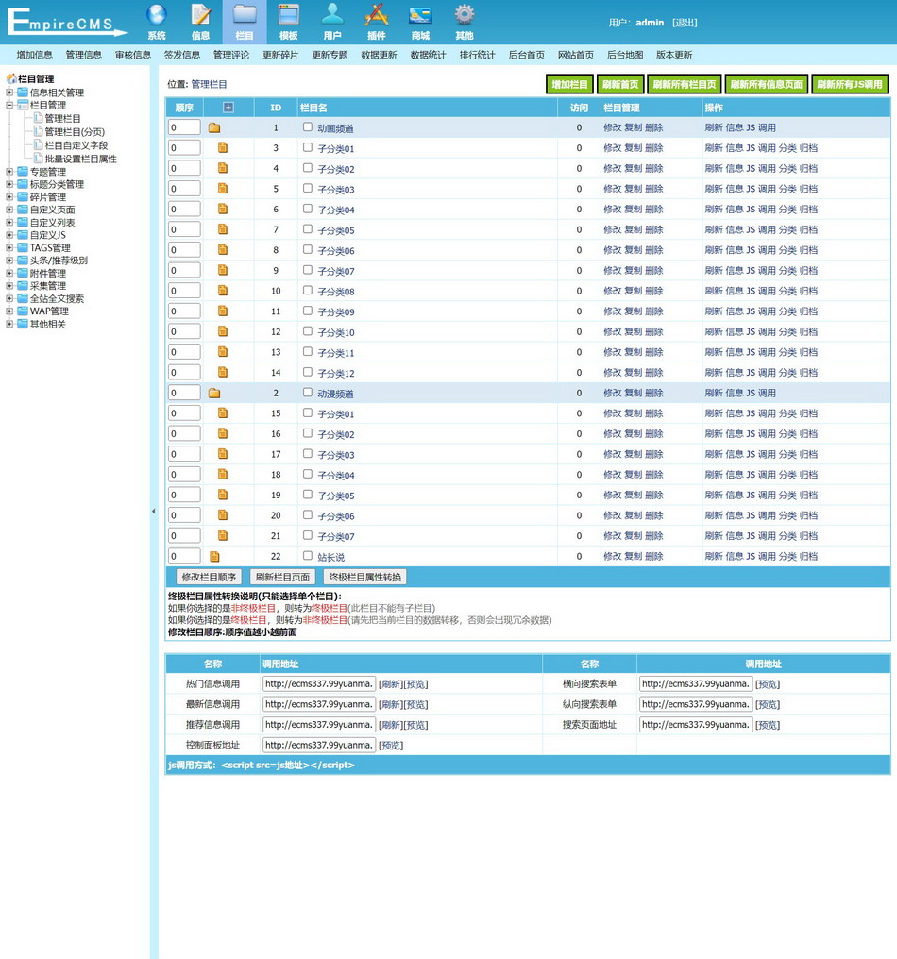The width and height of the screenshot is (897, 959).
Task: Check the 子分类09 checkbox in ID 11 row
Action: pyautogui.click(x=308, y=311)
